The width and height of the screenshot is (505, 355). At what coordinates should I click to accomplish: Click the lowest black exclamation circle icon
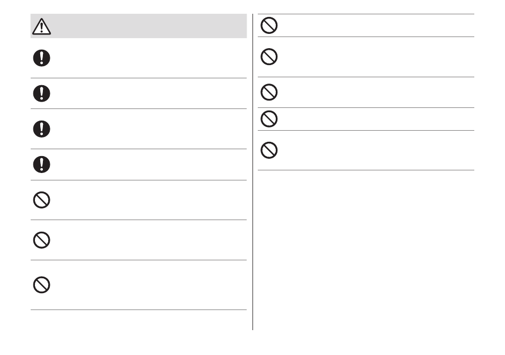click(41, 165)
